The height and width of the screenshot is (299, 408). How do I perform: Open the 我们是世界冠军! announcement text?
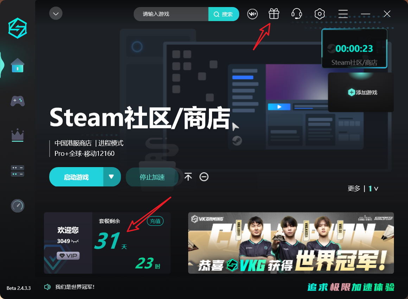[75, 287]
